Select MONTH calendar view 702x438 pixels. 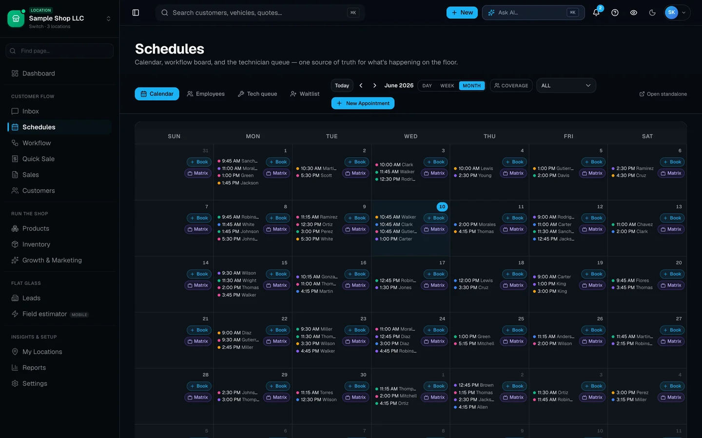pos(471,86)
